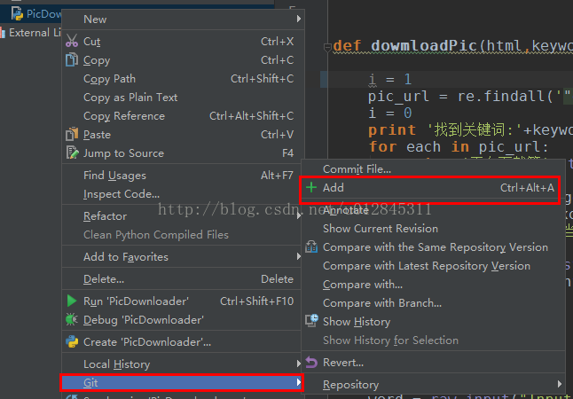Click the Jump to Source pencil icon
The image size is (573, 399).
72,153
